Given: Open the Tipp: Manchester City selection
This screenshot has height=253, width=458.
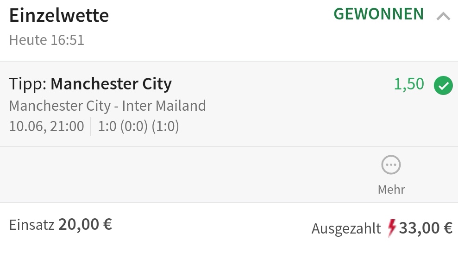Looking at the screenshot, I should 90,84.
